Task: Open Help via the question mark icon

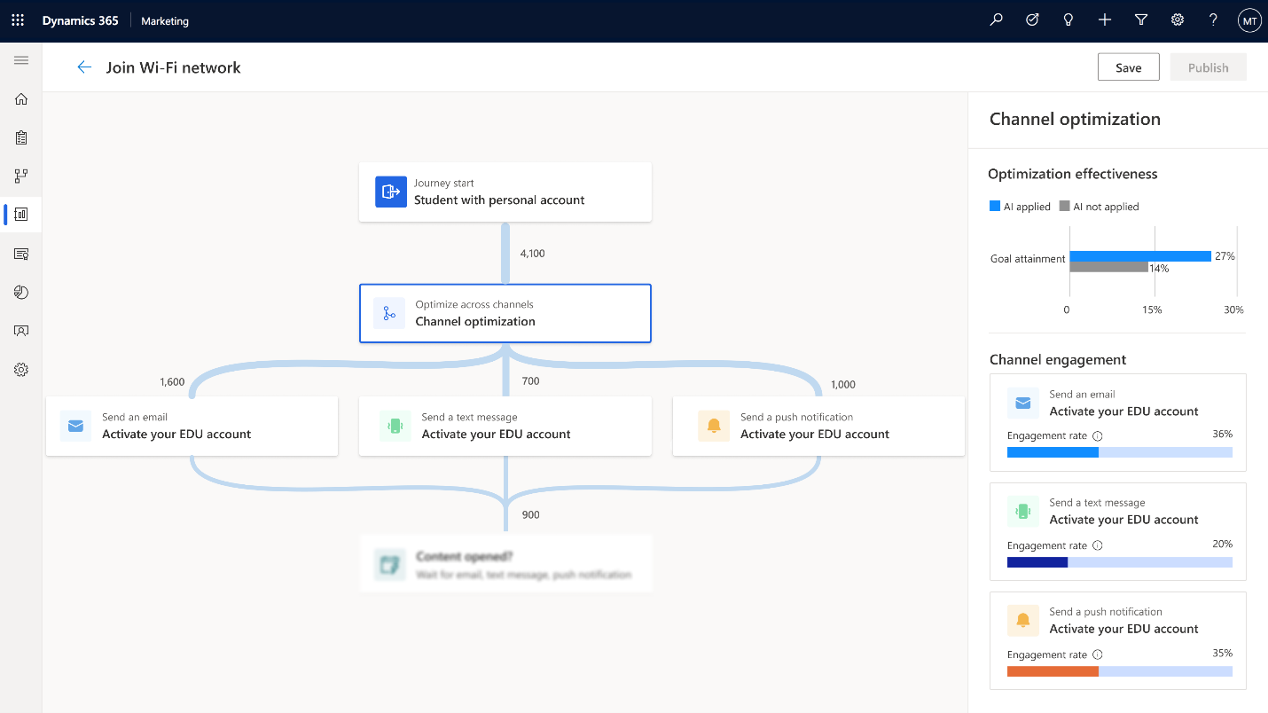Action: pos(1213,20)
